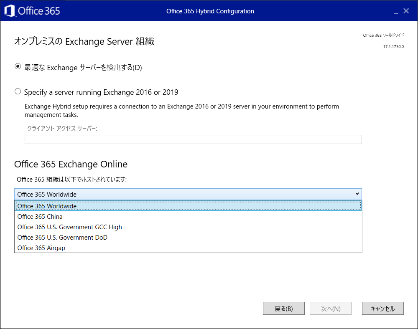418x329 pixels.
Task: Click the 次へ(N) next button
Action: (x=331, y=308)
